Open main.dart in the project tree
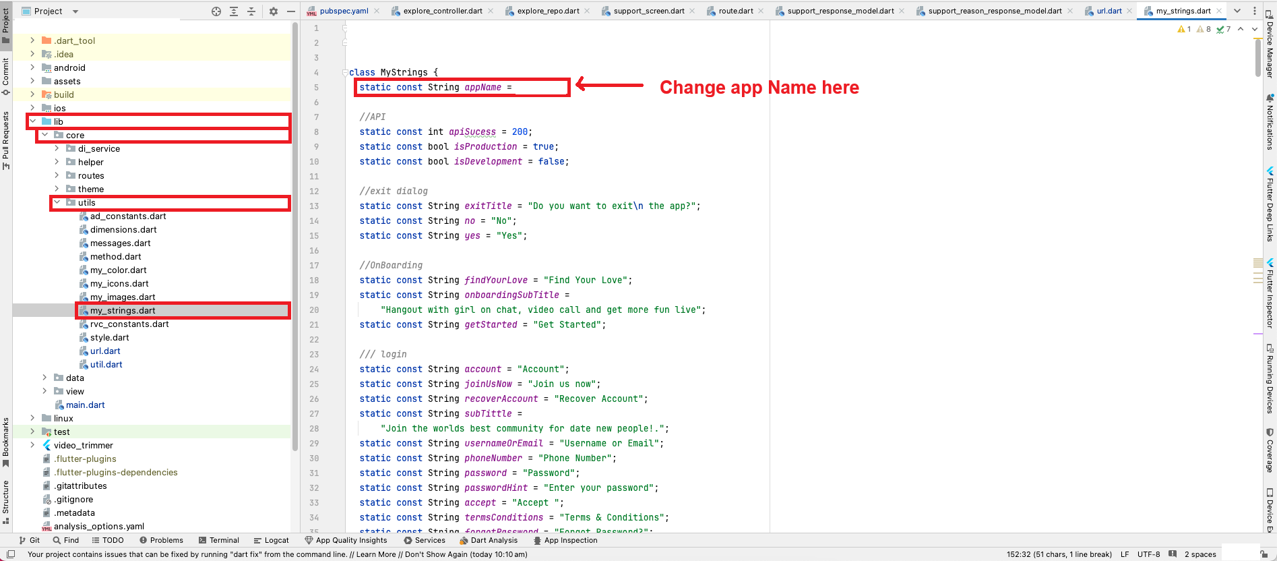Screen dimensions: 1277x561 coord(85,405)
